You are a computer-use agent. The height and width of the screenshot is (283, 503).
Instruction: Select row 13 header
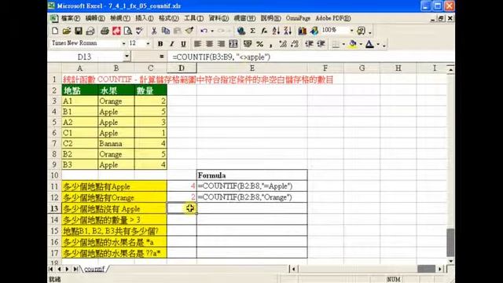click(54, 208)
